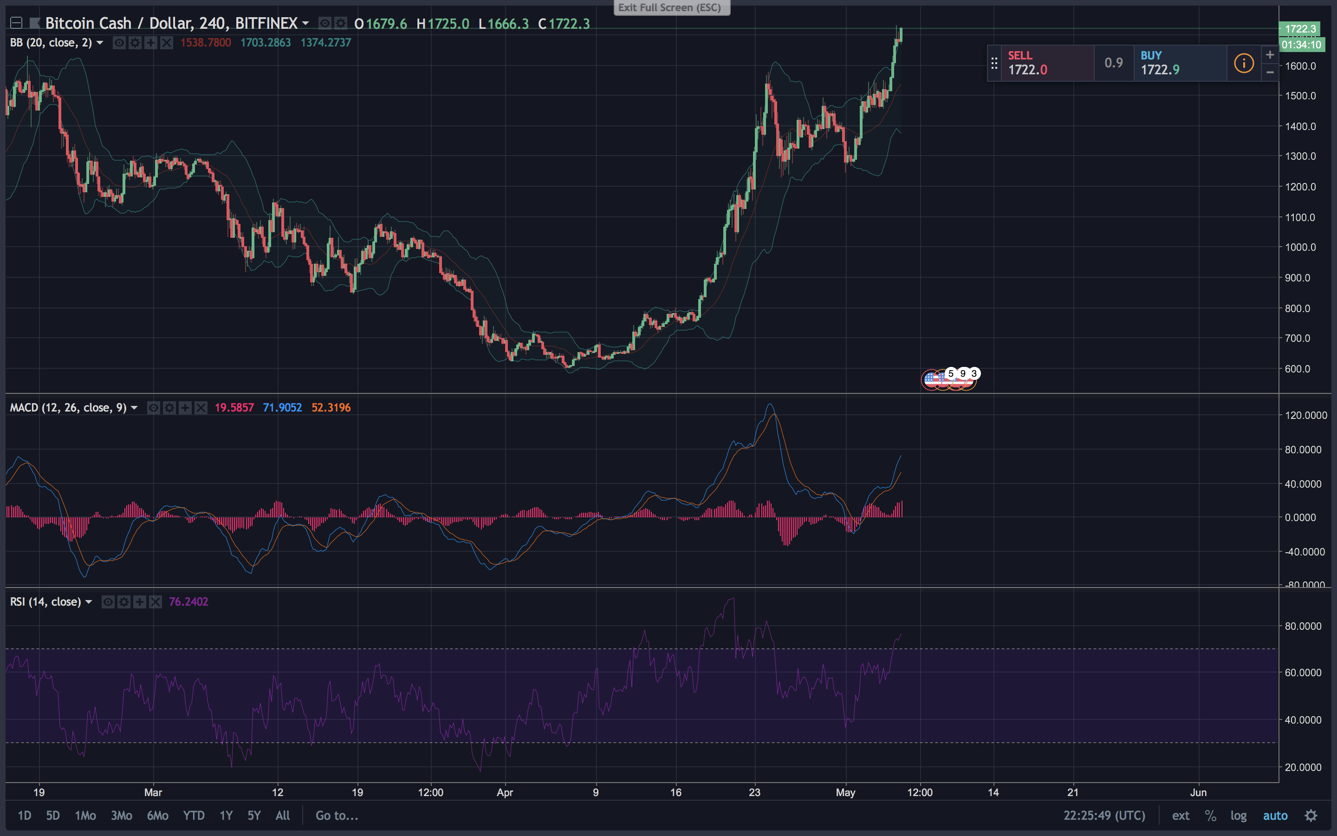Viewport: 1337px width, 836px height.
Task: Click the SELL 1722.0 button
Action: (1047, 63)
